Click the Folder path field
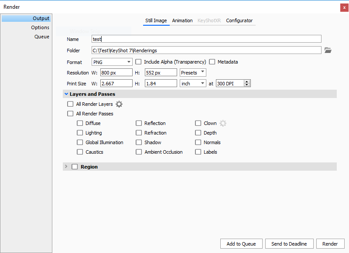 [206, 50]
